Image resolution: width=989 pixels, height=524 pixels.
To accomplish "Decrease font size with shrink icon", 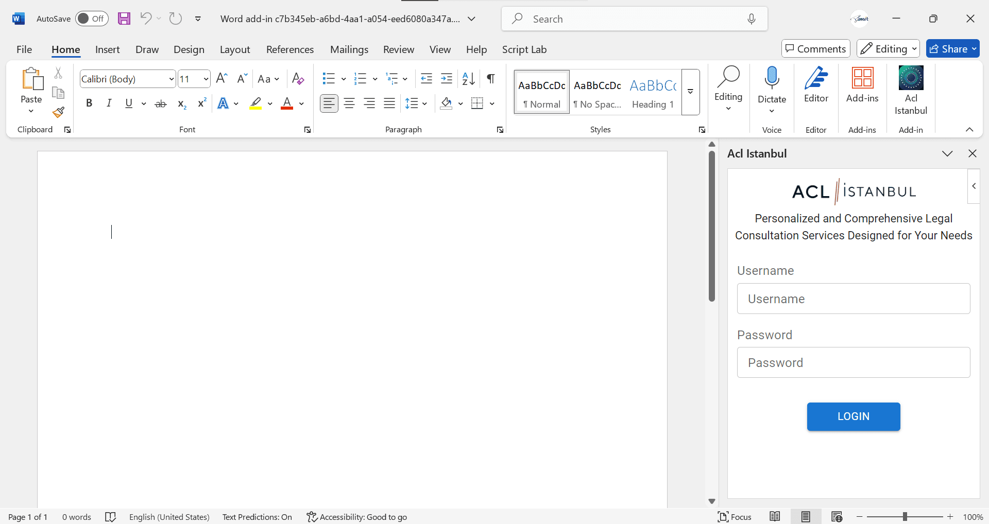I will pos(242,78).
